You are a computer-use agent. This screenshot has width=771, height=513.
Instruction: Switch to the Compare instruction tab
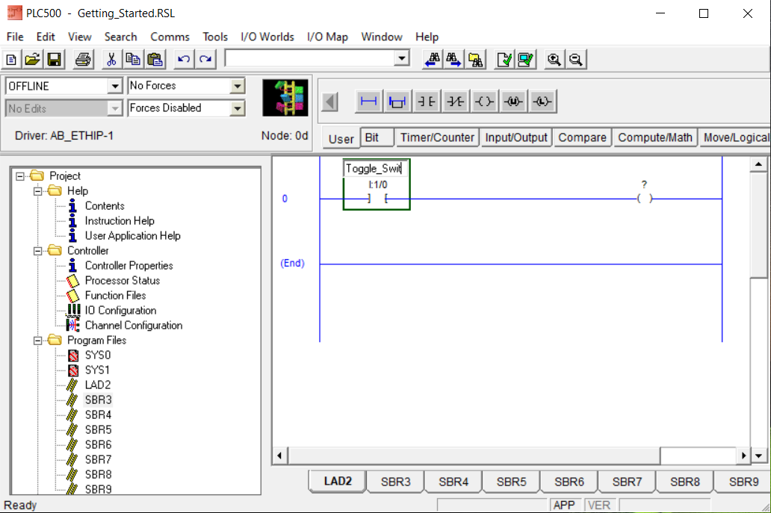(582, 137)
